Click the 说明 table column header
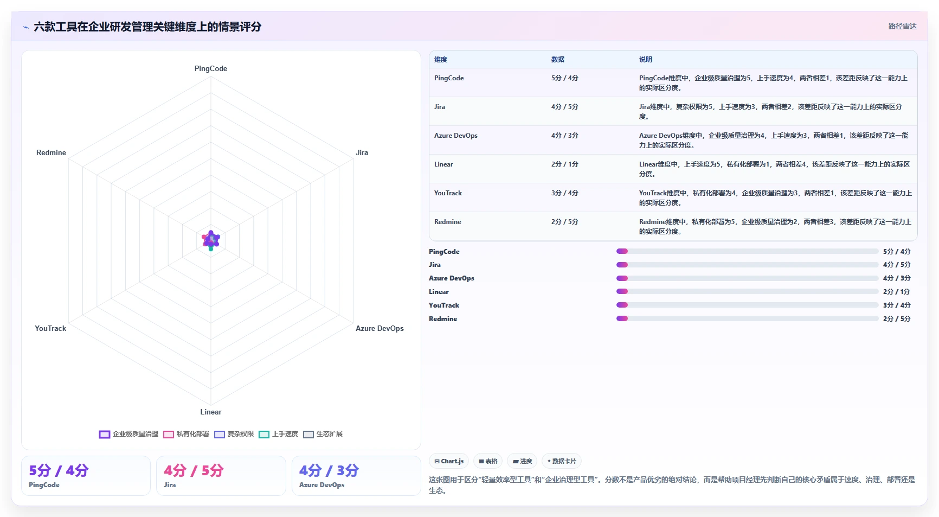Image resolution: width=939 pixels, height=517 pixels. [x=646, y=60]
